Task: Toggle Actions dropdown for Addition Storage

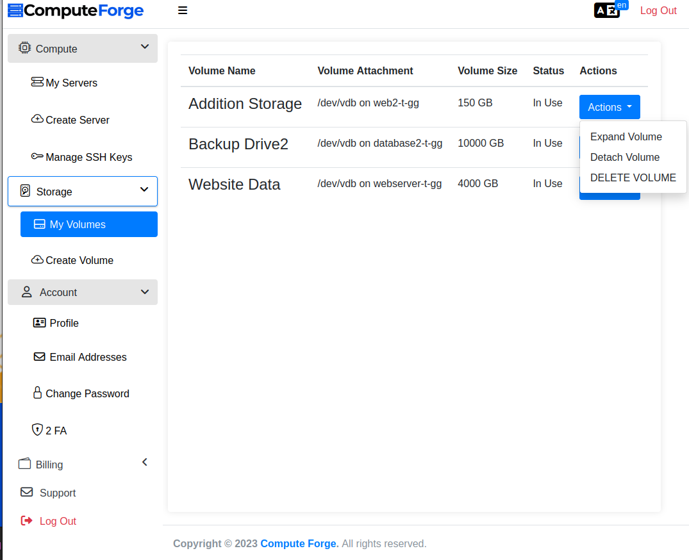Action: [x=610, y=107]
